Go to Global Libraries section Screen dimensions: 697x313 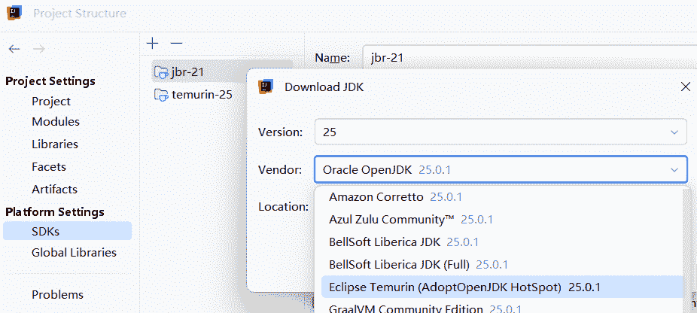tap(74, 253)
